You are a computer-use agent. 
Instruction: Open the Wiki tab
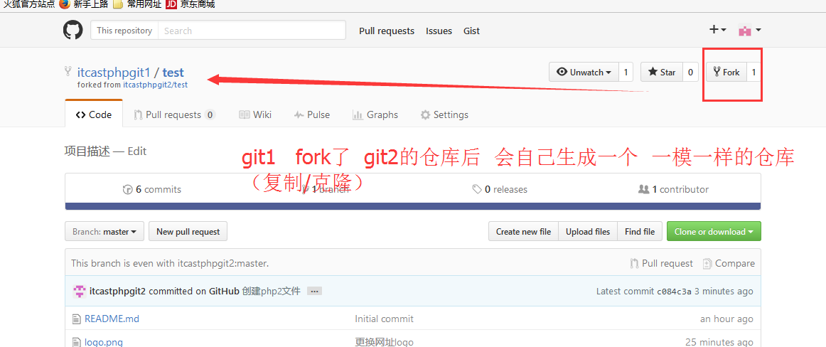(x=255, y=114)
